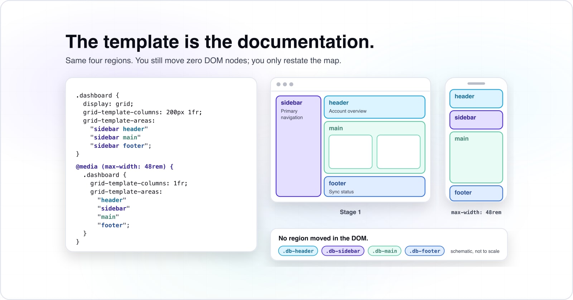Viewport: 573px width, 300px height.
Task: Tap the main block in the phone mockup
Action: 476,157
